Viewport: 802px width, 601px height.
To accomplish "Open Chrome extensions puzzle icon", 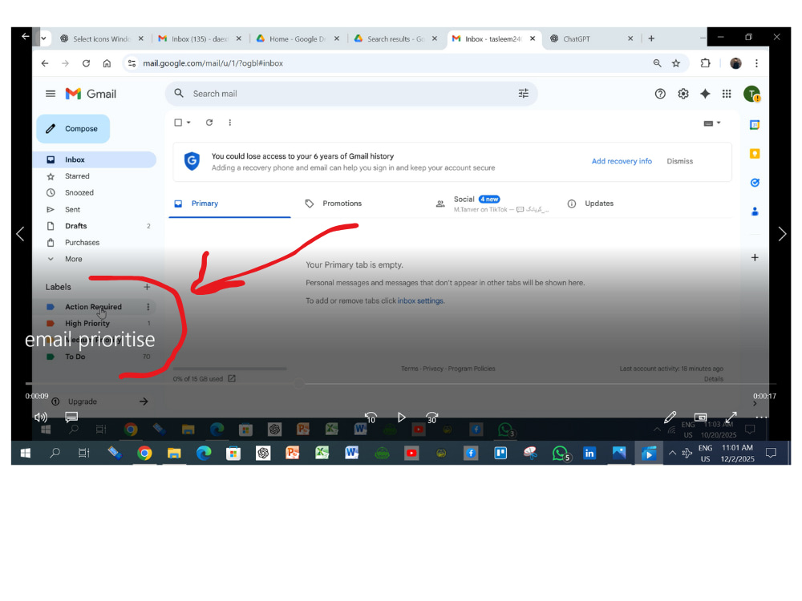I will (x=705, y=63).
